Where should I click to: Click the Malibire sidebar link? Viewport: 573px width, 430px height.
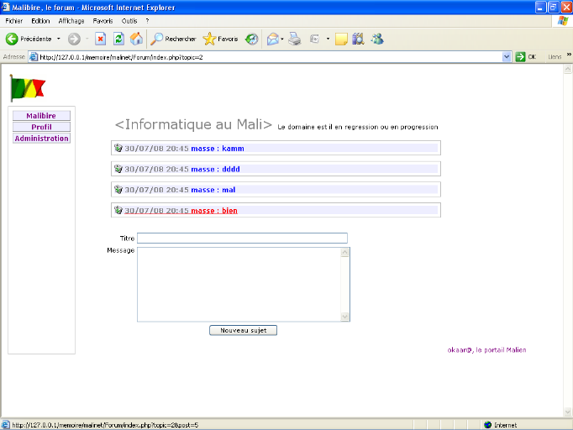point(41,116)
